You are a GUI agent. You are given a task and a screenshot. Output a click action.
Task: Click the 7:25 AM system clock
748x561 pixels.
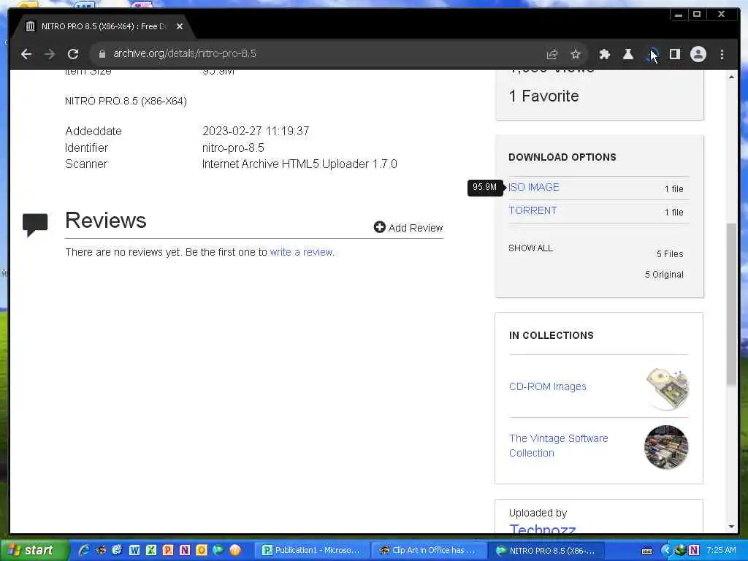tap(721, 550)
